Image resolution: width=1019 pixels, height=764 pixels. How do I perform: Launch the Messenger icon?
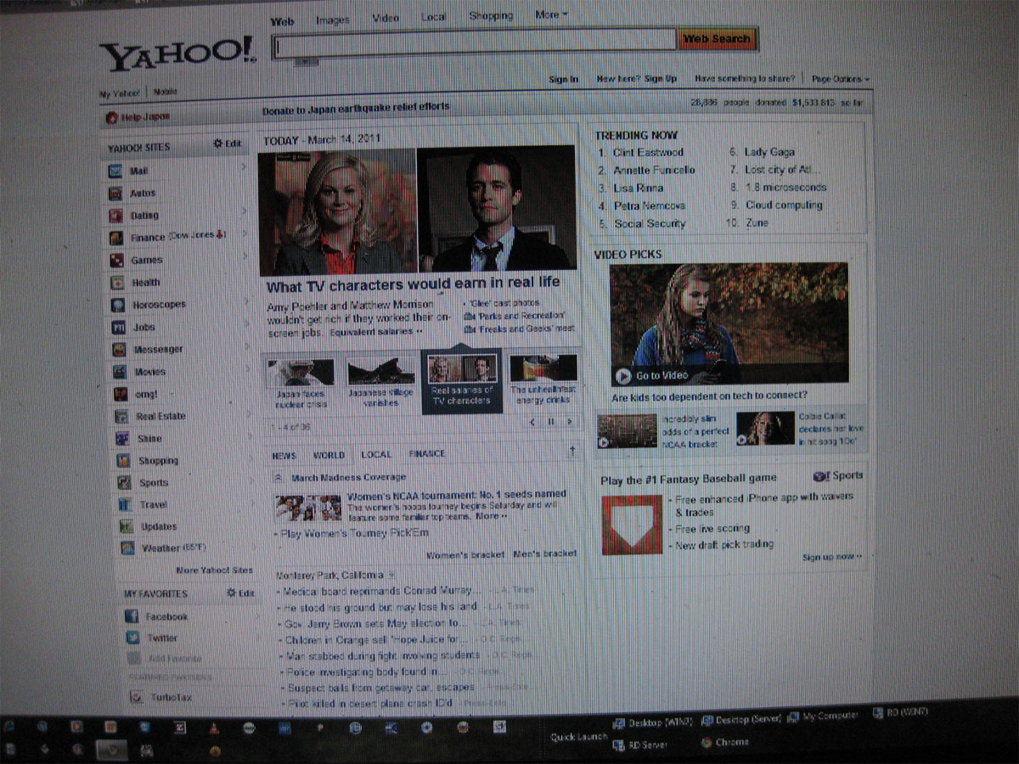[120, 350]
